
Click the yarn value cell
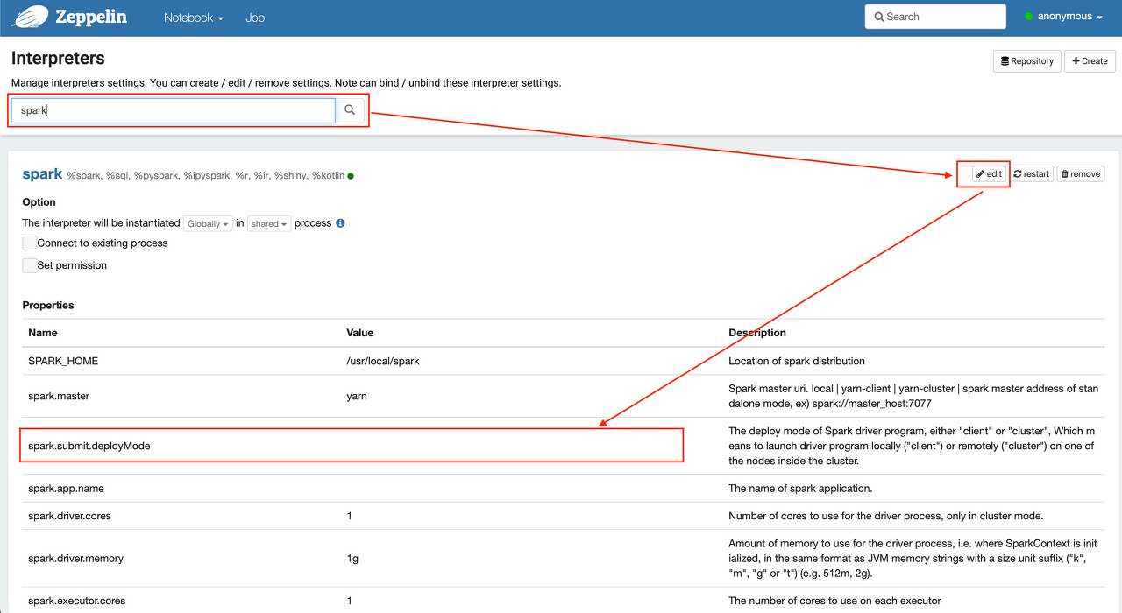[357, 396]
